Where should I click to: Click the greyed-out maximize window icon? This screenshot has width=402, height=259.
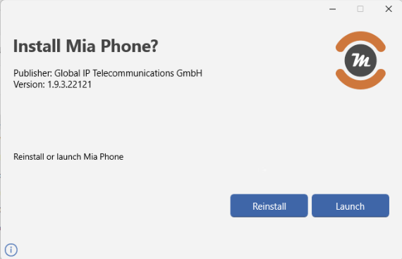point(360,9)
